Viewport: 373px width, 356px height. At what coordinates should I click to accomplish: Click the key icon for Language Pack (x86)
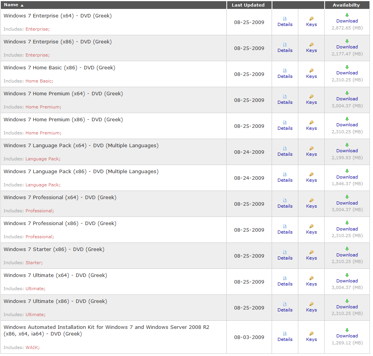[x=311, y=174]
